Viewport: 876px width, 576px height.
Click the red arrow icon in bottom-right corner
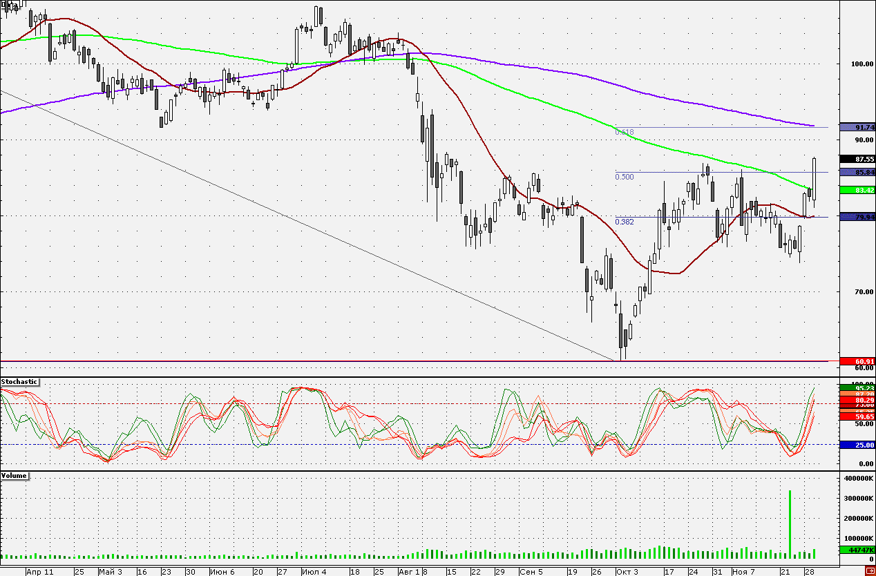[870, 572]
